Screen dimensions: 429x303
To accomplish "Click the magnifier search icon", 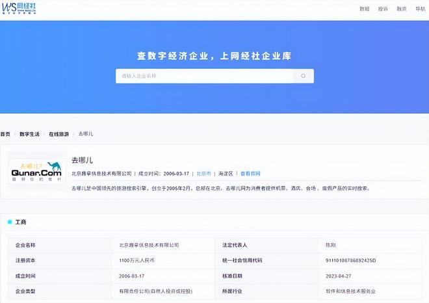I will (303, 76).
